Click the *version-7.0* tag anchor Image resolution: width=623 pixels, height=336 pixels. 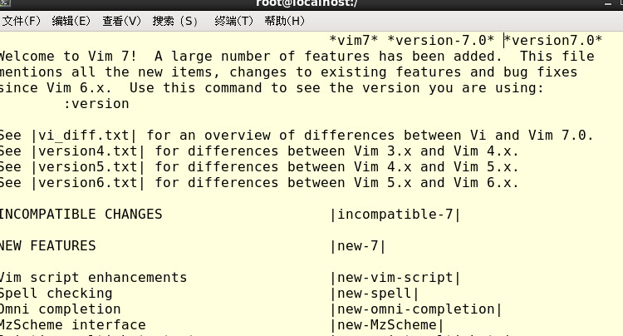[x=441, y=40]
